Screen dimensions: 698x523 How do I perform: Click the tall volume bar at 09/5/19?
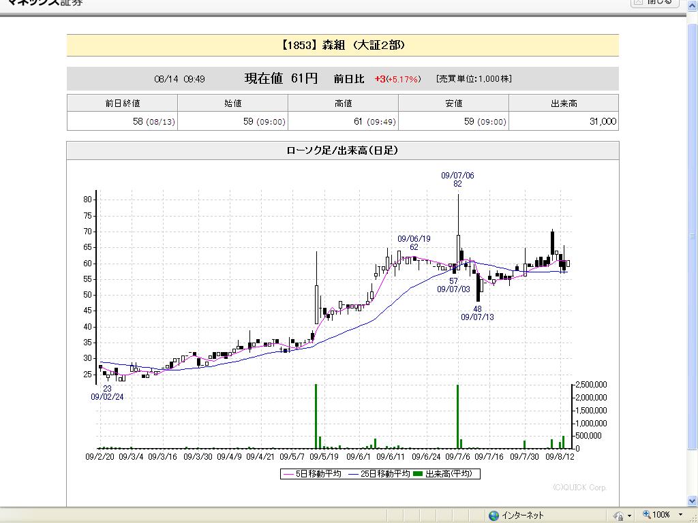(316, 416)
